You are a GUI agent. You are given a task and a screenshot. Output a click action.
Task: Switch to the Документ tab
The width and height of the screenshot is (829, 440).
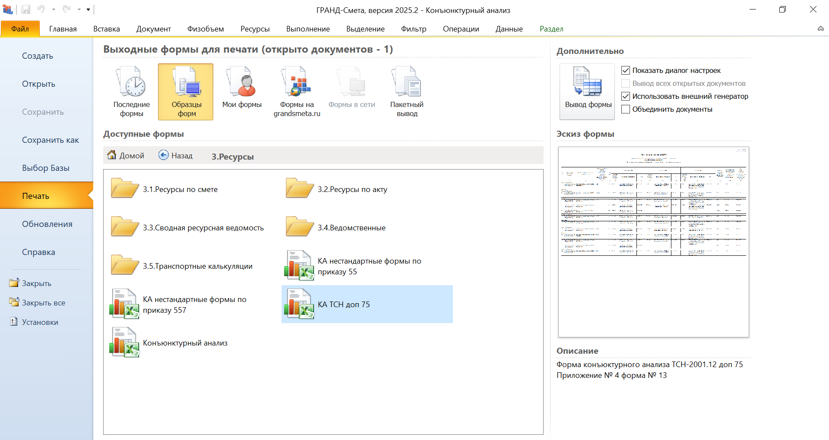coord(154,29)
